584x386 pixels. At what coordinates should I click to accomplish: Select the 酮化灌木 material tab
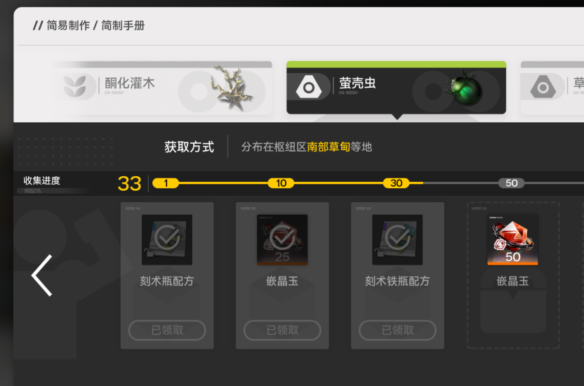[162, 88]
